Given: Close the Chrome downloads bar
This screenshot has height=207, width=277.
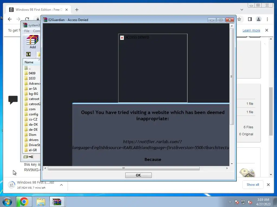Looking at the screenshot, I should pyautogui.click(x=268, y=185).
